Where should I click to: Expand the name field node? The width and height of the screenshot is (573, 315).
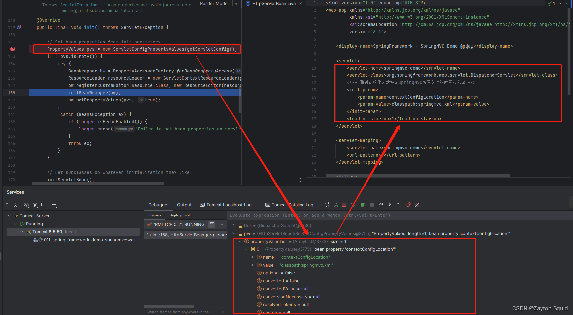(252, 257)
